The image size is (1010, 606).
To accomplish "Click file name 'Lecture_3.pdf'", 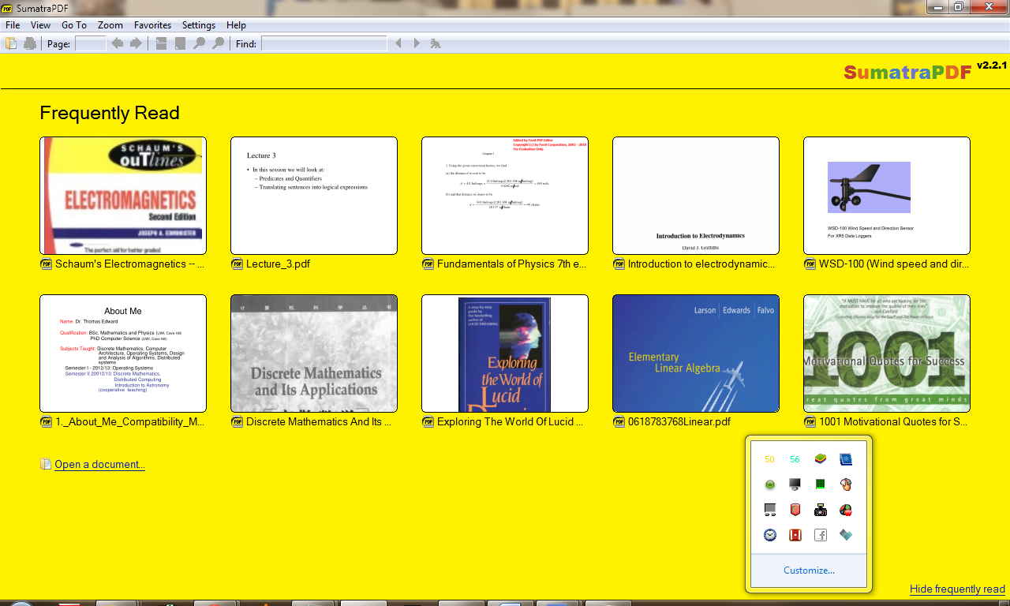I will coord(278,264).
